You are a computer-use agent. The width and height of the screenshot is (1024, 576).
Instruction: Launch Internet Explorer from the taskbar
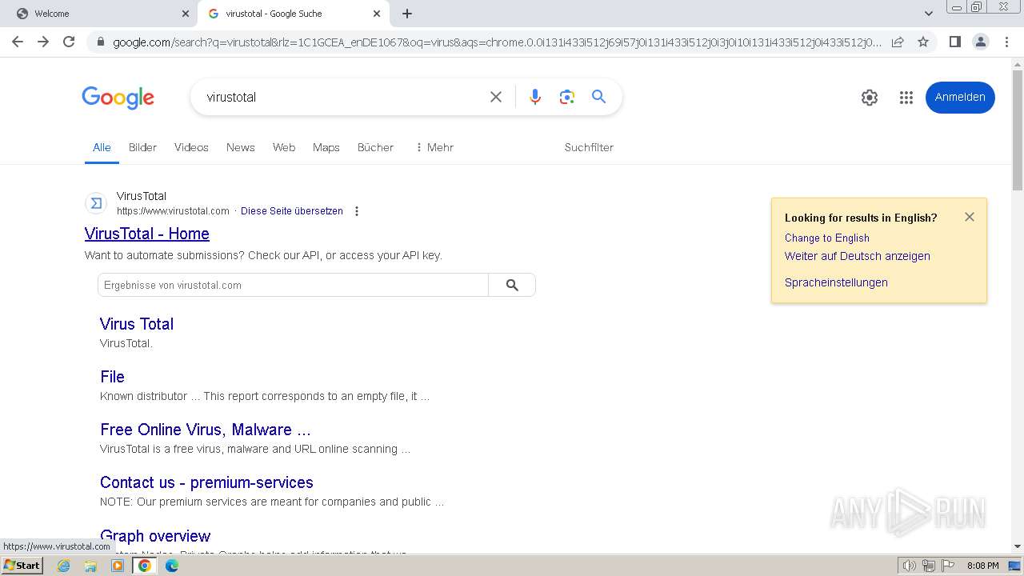coord(63,566)
